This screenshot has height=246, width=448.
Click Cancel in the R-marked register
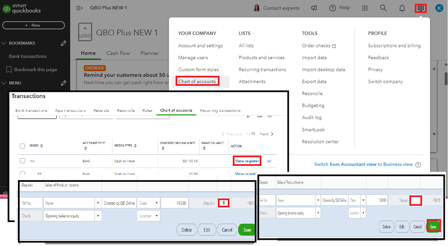[x=227, y=230]
